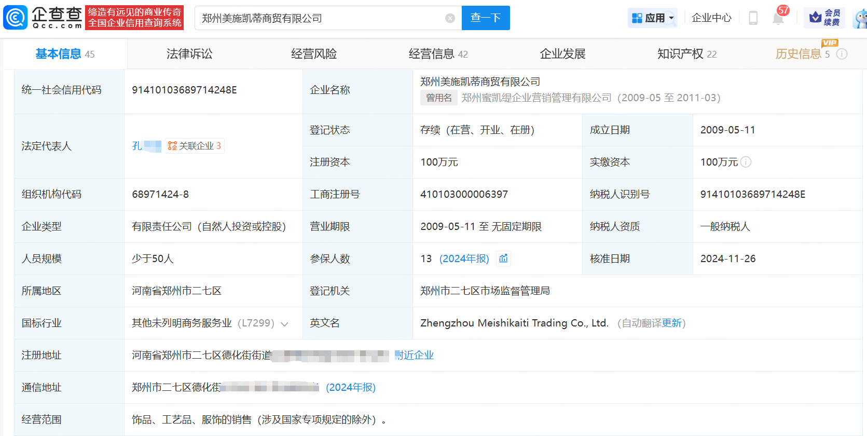The image size is (867, 436).
Task: Open the 附近企业 link
Action: [414, 355]
